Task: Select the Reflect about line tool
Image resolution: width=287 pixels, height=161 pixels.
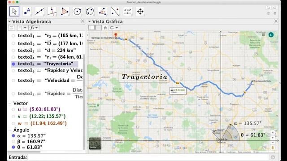Action: (115, 12)
